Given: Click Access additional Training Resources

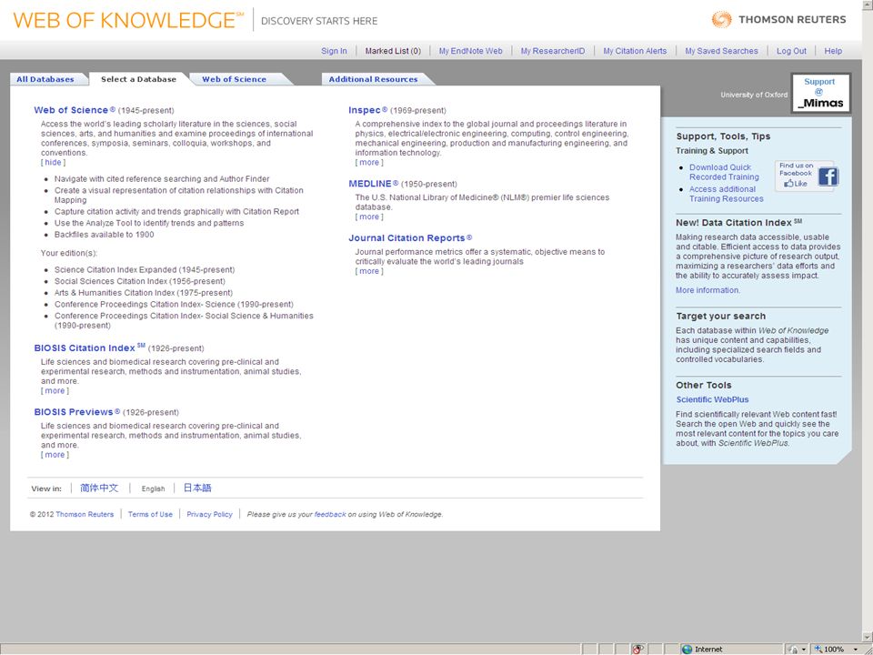Looking at the screenshot, I should coord(726,194).
